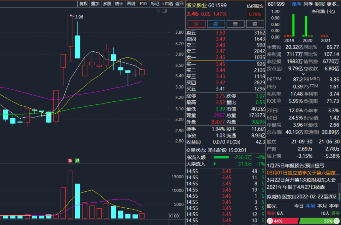This screenshot has height=225, width=341.
Task: Click 3.96 high price label on chart
Action: [x=79, y=17]
